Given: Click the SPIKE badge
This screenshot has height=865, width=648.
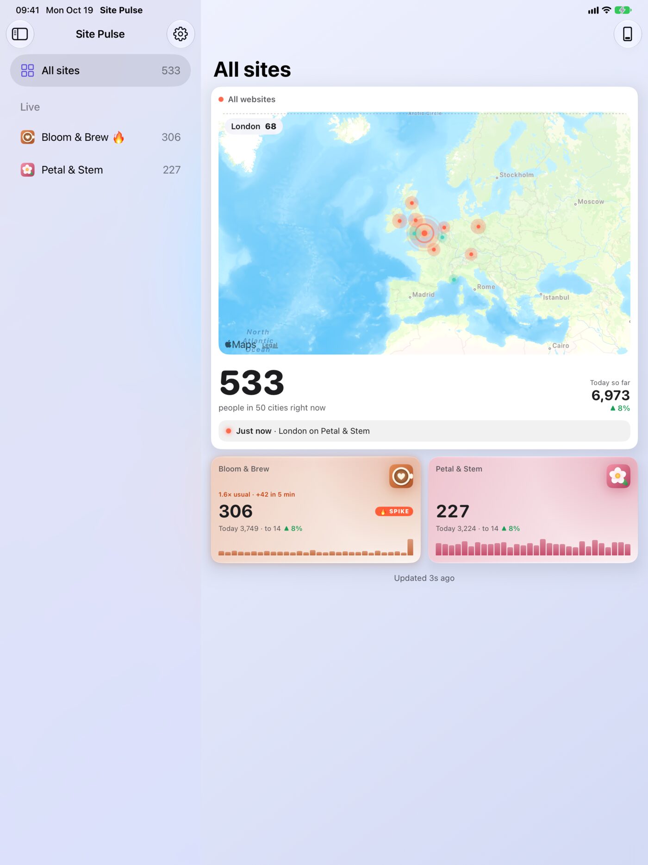Looking at the screenshot, I should 394,511.
